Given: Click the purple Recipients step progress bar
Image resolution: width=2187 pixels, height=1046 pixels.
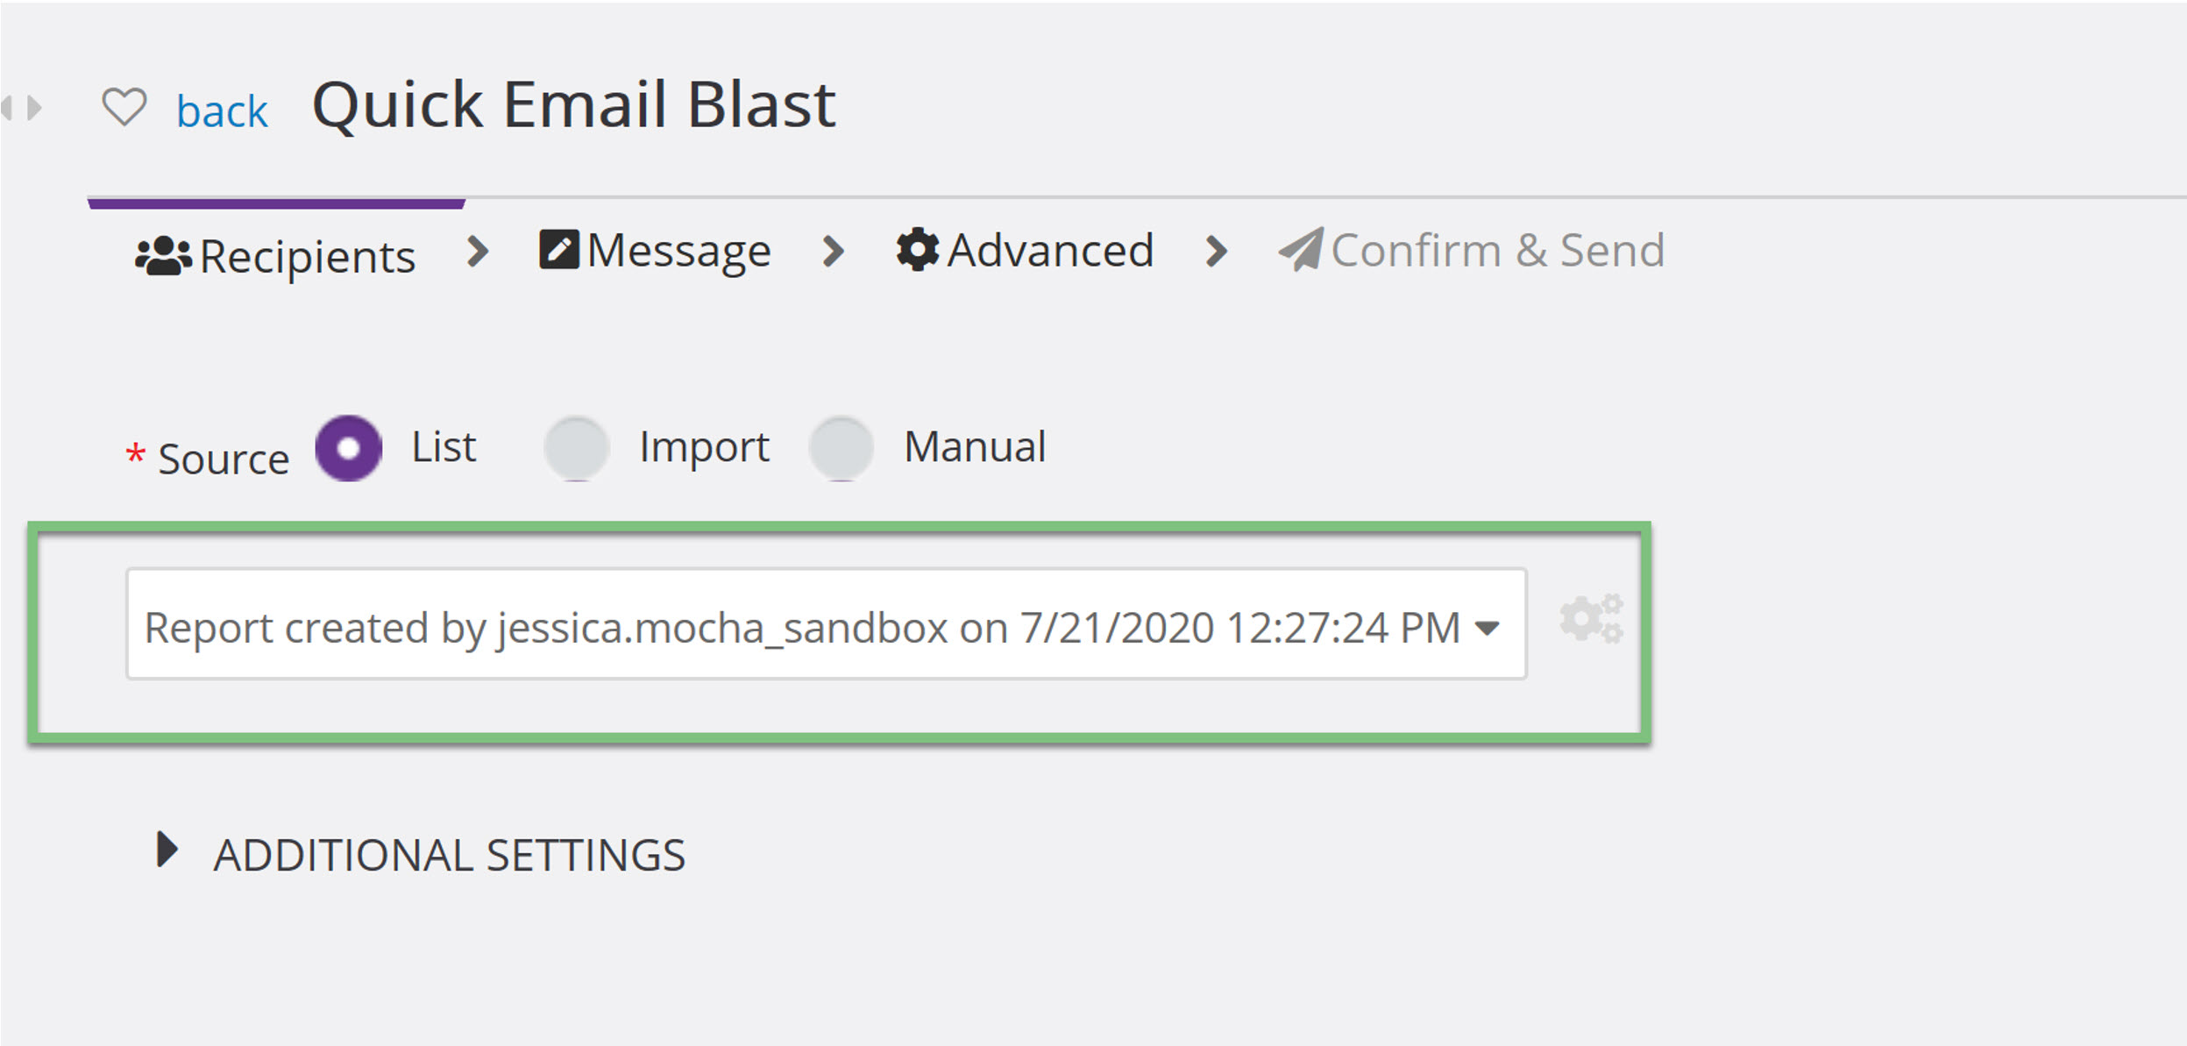Looking at the screenshot, I should pyautogui.click(x=276, y=203).
